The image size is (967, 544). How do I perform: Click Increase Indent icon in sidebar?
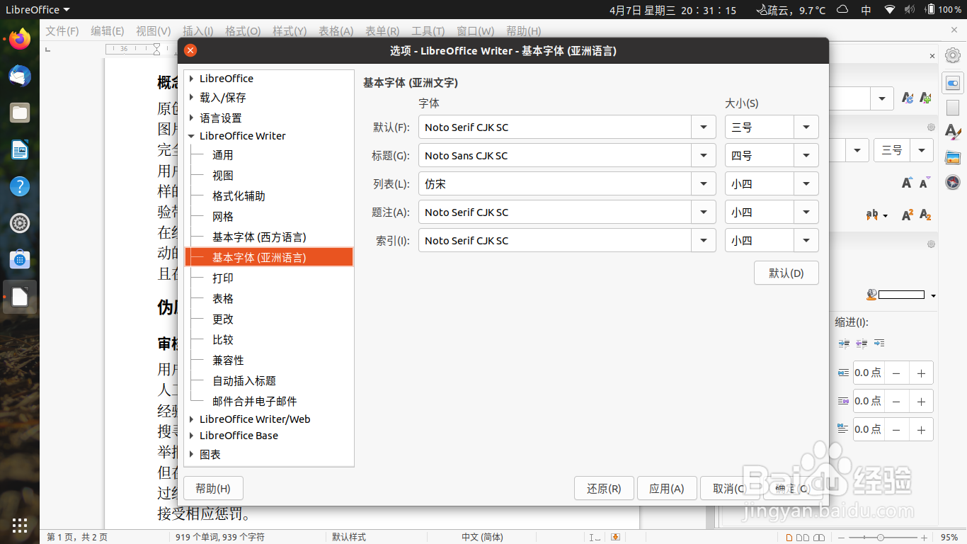pos(844,344)
